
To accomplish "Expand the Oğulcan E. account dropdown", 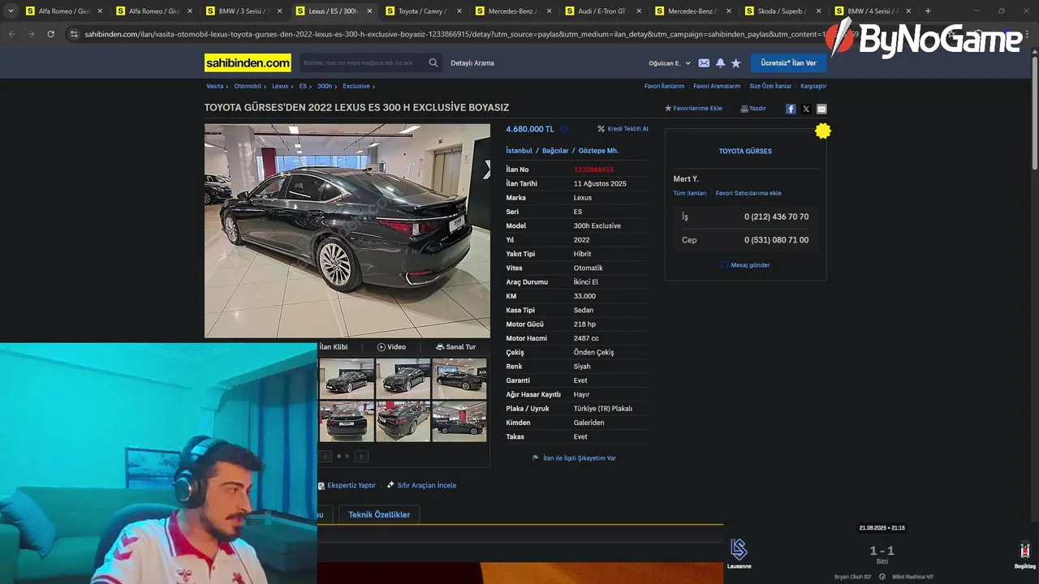I will (670, 63).
